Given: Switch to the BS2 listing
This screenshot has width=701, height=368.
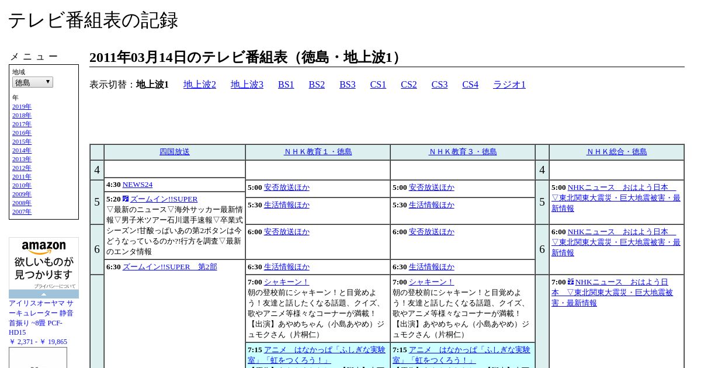Looking at the screenshot, I should click(317, 85).
